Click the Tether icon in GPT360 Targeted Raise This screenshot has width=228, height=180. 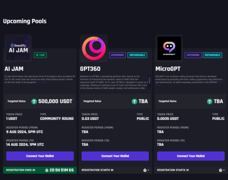pyautogui.click(x=135, y=102)
